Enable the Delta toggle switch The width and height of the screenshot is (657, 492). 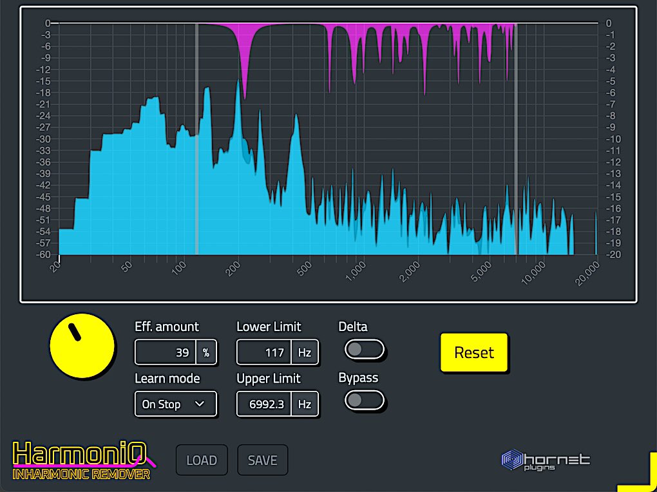364,350
